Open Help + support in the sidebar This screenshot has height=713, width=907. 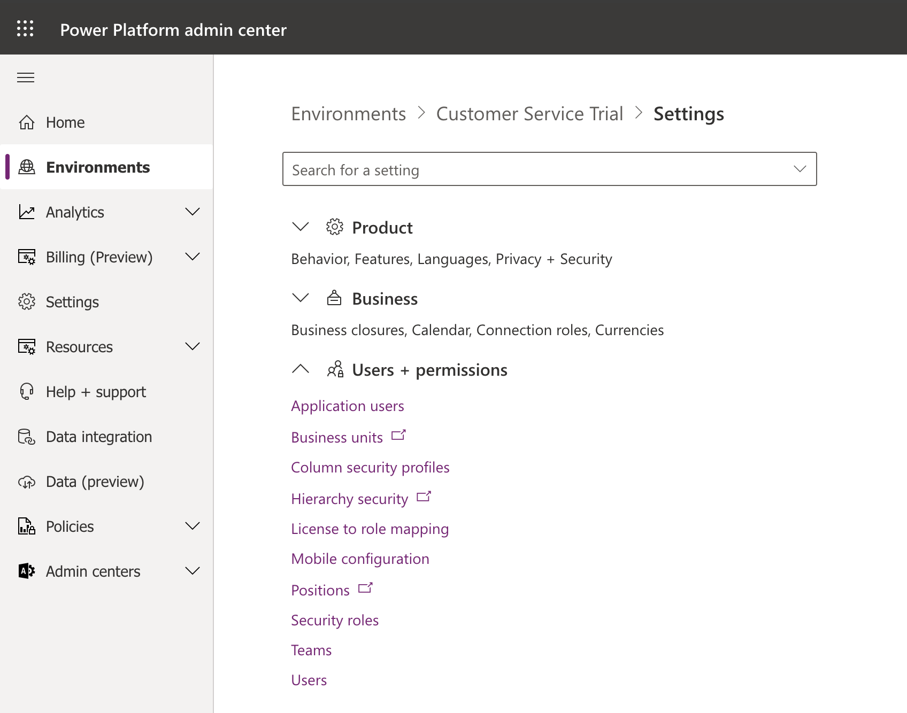[x=106, y=392]
